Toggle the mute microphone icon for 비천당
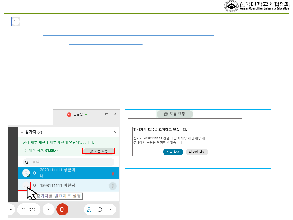293x220 pixels. (113, 186)
